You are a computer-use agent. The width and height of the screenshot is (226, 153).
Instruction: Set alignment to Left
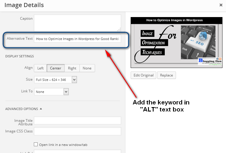pos(40,68)
